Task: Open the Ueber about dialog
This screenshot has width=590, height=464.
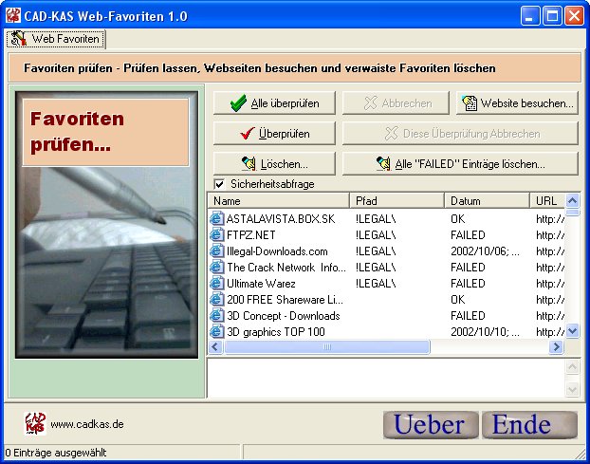Action: coord(431,425)
